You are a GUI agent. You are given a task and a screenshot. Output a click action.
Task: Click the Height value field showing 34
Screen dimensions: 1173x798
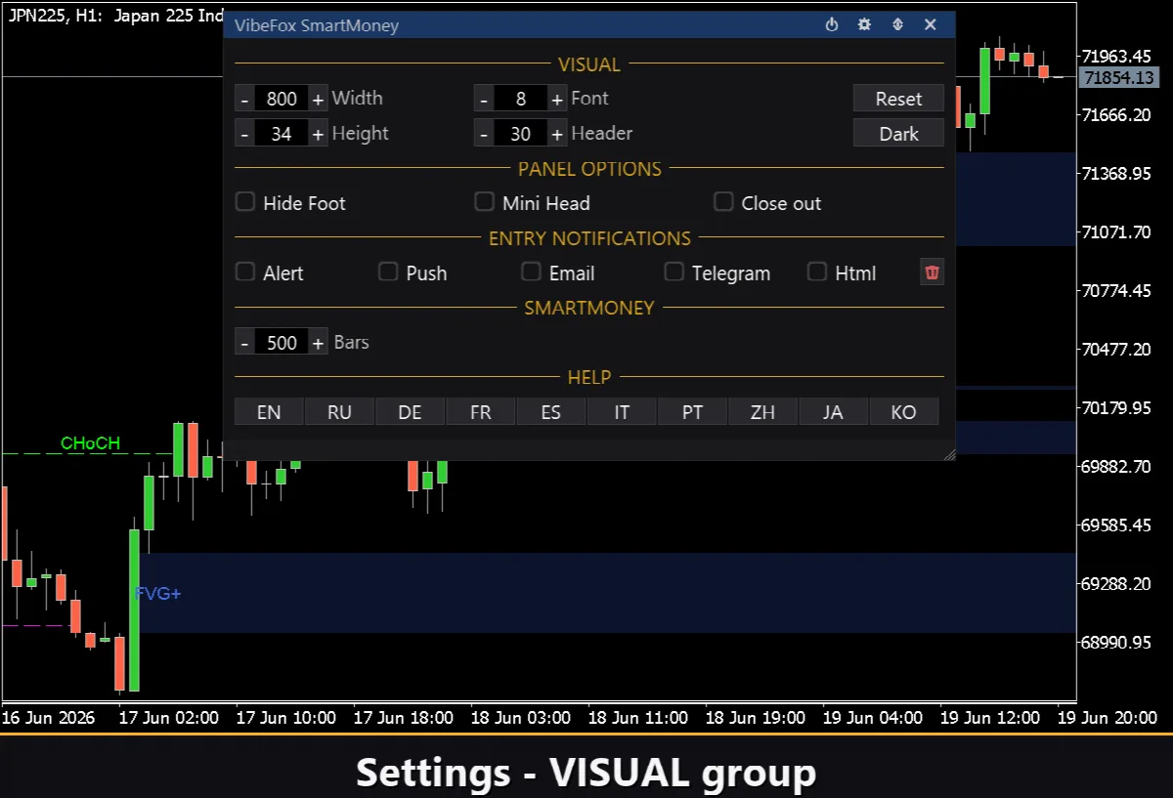click(282, 134)
